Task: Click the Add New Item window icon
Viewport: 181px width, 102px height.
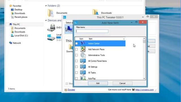Action: [x=76, y=23]
